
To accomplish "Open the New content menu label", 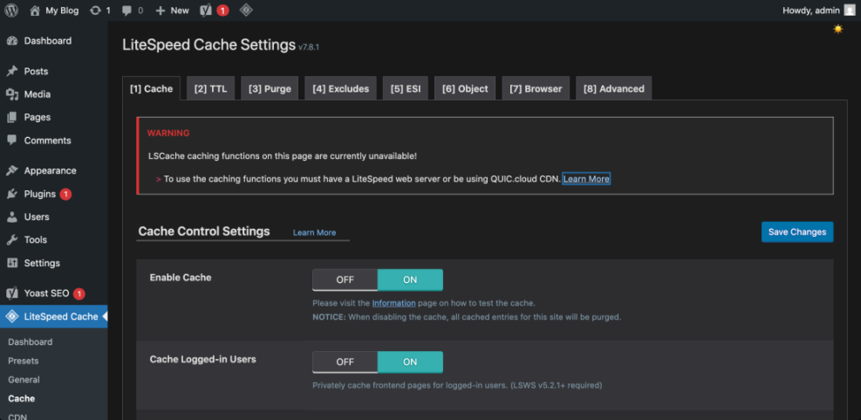I will (180, 10).
